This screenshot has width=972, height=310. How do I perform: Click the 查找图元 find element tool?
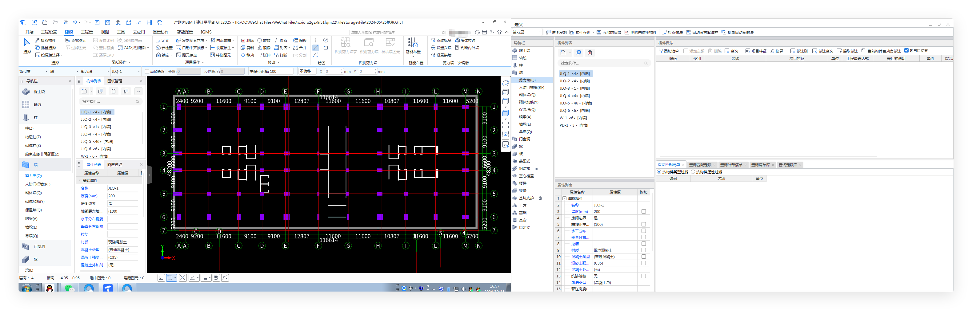coord(76,40)
